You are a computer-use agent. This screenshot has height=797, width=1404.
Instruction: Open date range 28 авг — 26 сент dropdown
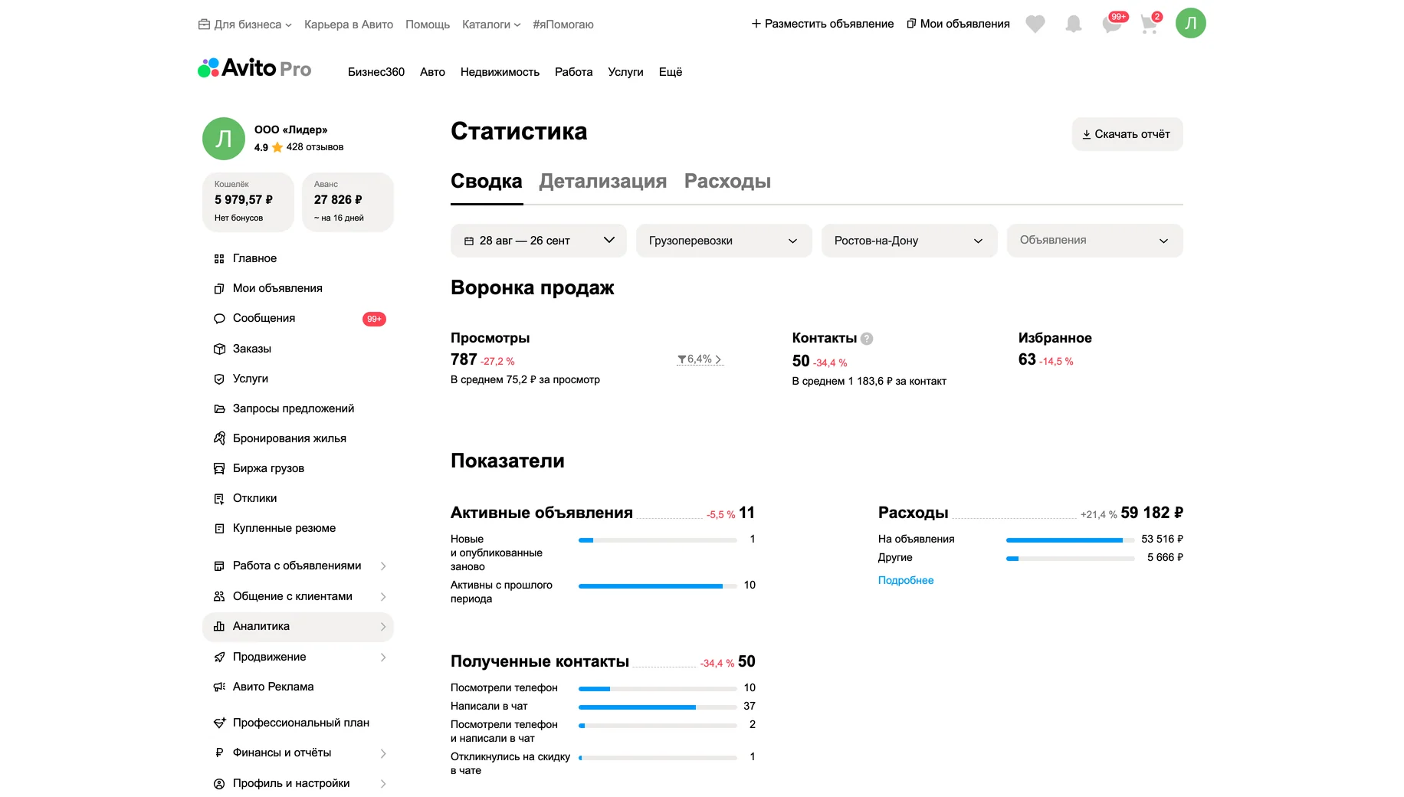pos(539,241)
